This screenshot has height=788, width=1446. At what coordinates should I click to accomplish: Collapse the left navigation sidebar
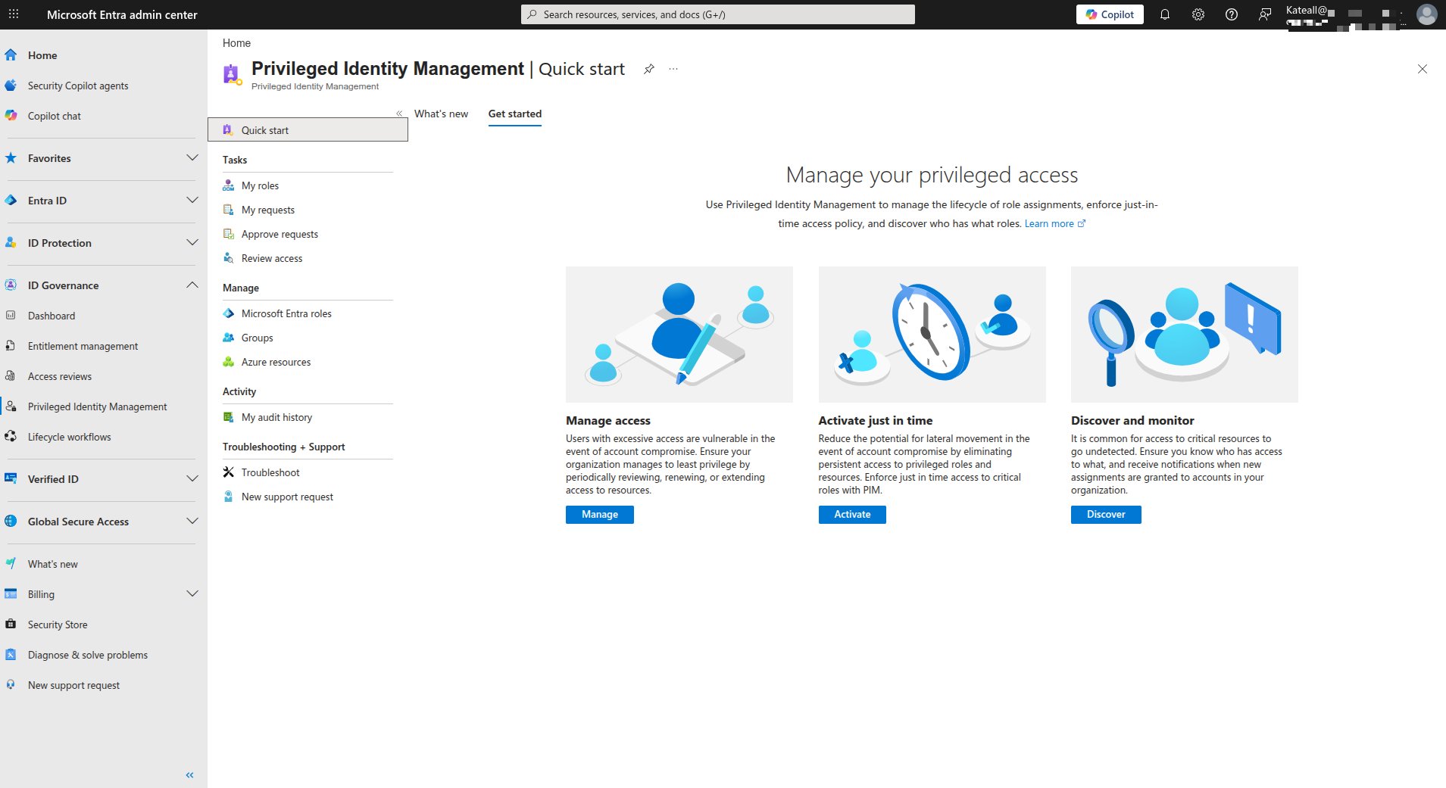click(x=189, y=774)
